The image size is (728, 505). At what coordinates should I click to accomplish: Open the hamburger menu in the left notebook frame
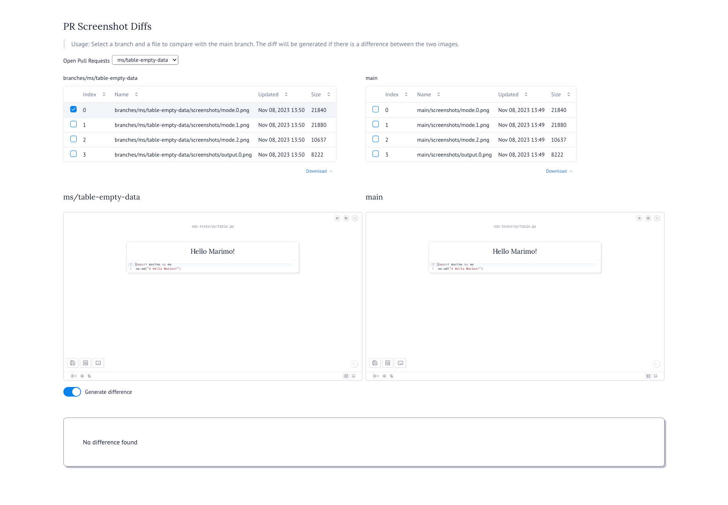[337, 218]
